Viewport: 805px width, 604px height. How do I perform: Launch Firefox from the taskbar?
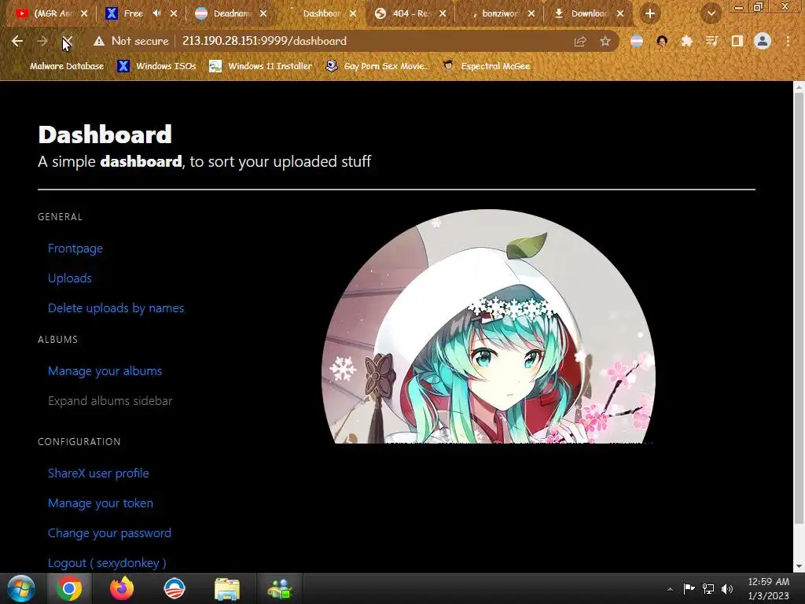pos(122,588)
